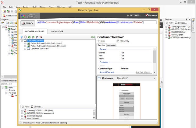Switch to the Path Editor tab
Image resolution: width=196 pixels, height=128 pixels.
pyautogui.click(x=57, y=31)
